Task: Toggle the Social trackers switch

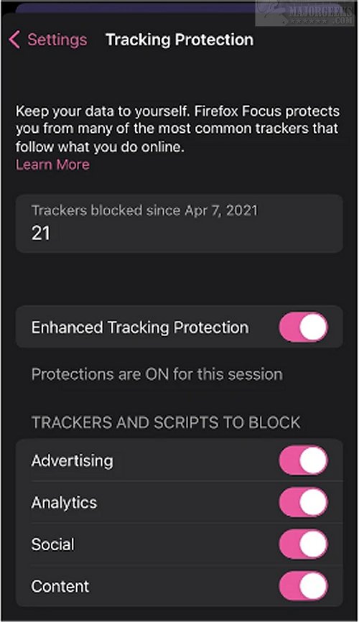Action: 304,544
